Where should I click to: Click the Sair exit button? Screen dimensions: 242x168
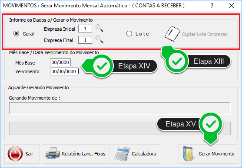click(22, 154)
